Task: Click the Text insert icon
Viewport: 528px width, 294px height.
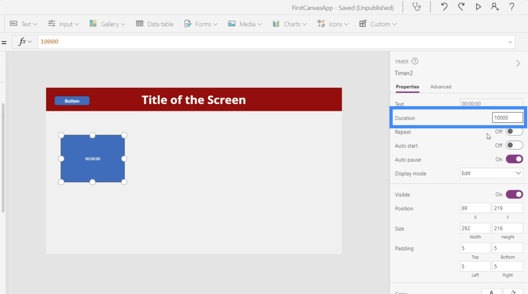Action: 14,24
